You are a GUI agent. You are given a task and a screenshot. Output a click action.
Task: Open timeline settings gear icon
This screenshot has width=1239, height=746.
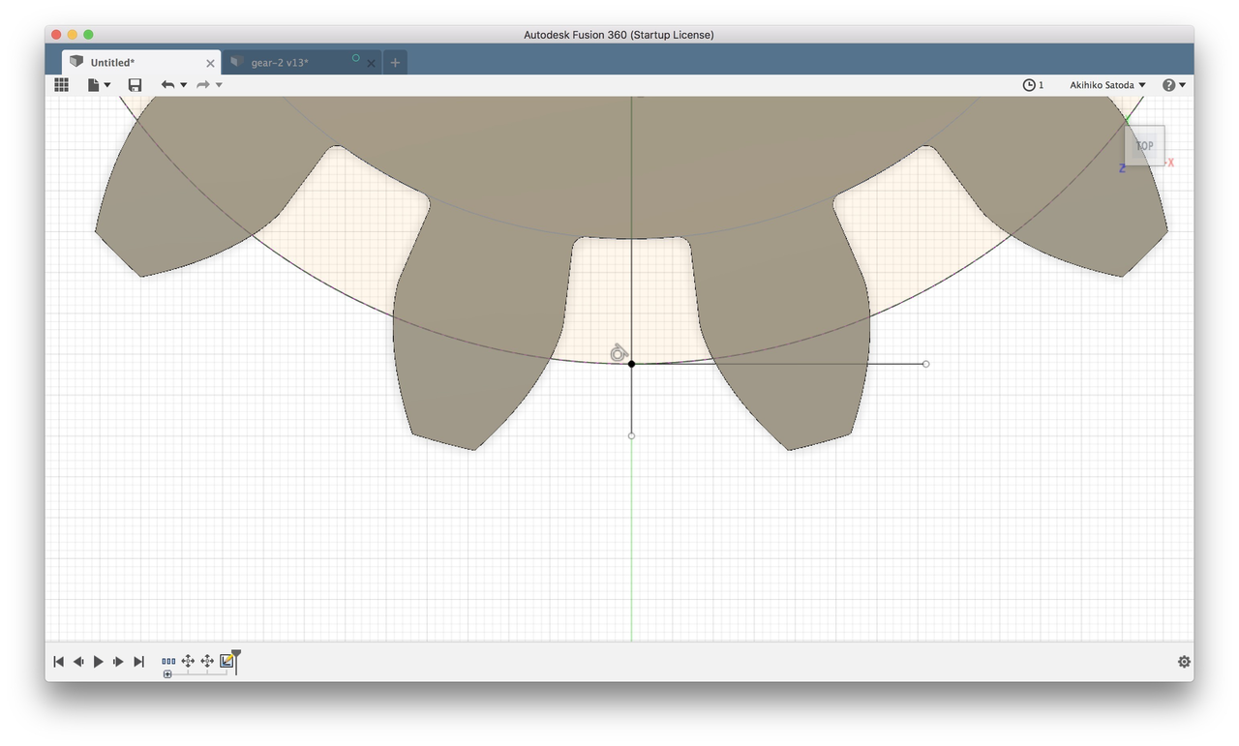click(x=1184, y=662)
